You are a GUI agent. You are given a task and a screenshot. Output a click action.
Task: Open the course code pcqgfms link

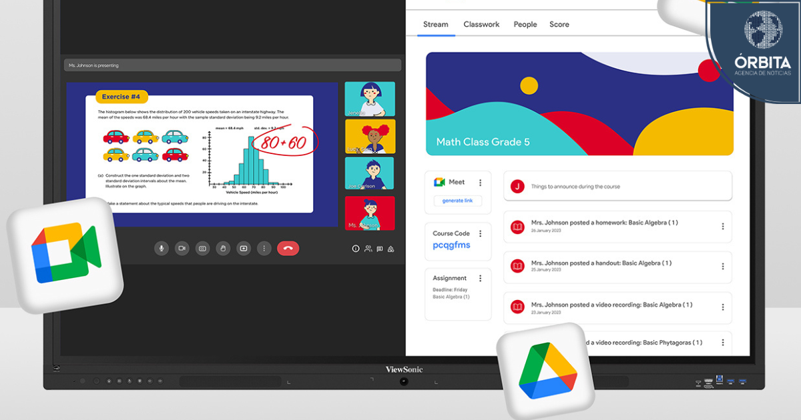[451, 245]
